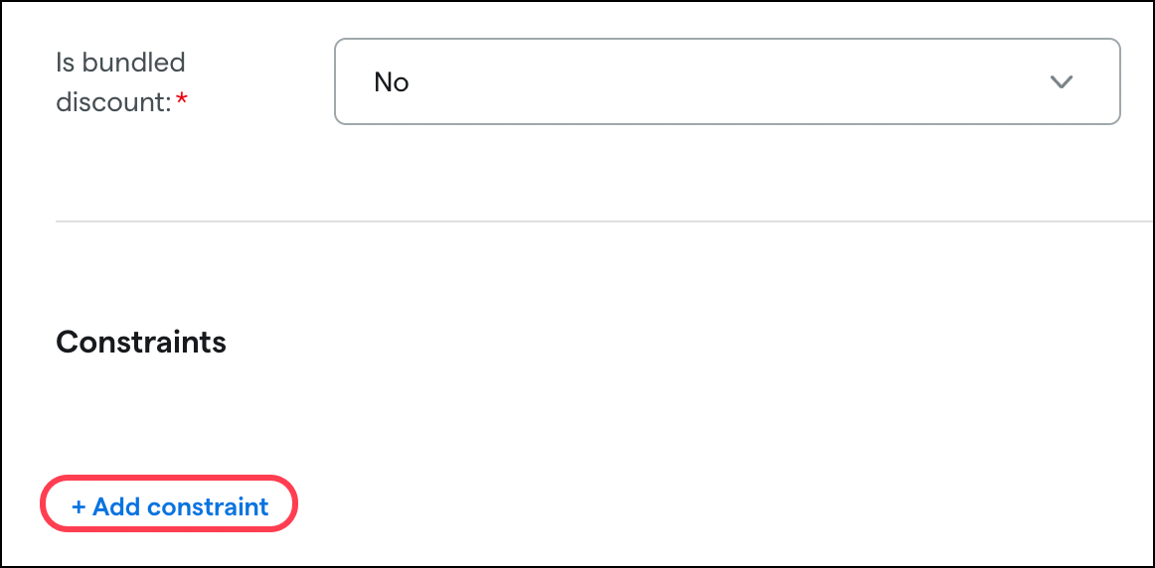
Task: Click the chevron arrow in the bundled discount dropdown
Action: tap(1062, 82)
